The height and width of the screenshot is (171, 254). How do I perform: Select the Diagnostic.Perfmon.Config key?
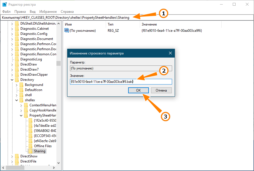pos(38,44)
